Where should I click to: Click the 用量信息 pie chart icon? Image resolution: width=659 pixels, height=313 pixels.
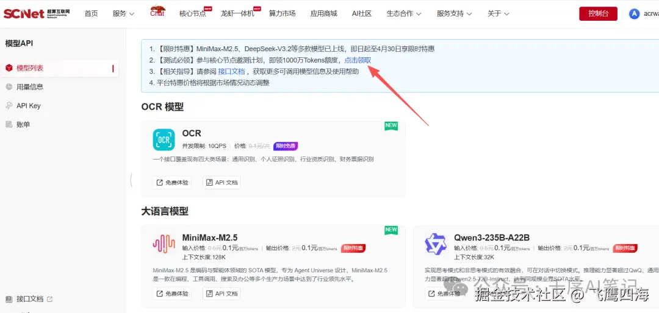click(9, 87)
